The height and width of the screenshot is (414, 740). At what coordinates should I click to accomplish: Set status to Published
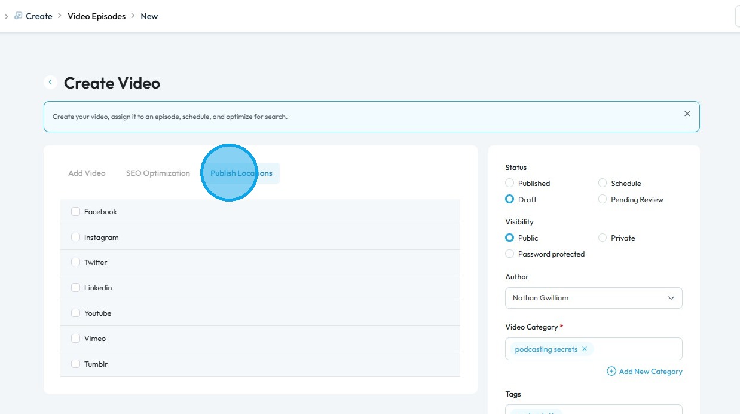509,183
